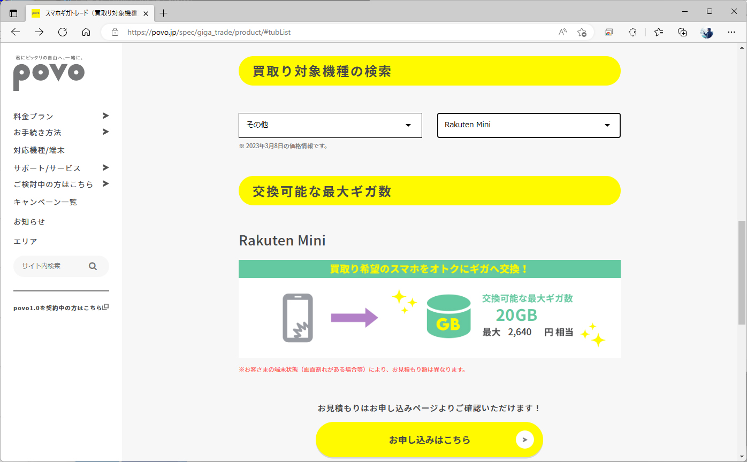Open Settings and more menu
This screenshot has height=462, width=747.
731,32
